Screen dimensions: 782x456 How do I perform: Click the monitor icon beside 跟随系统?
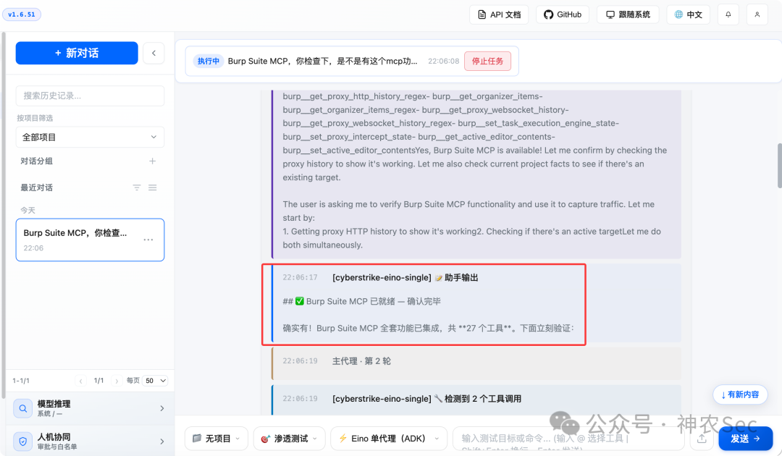coord(610,14)
